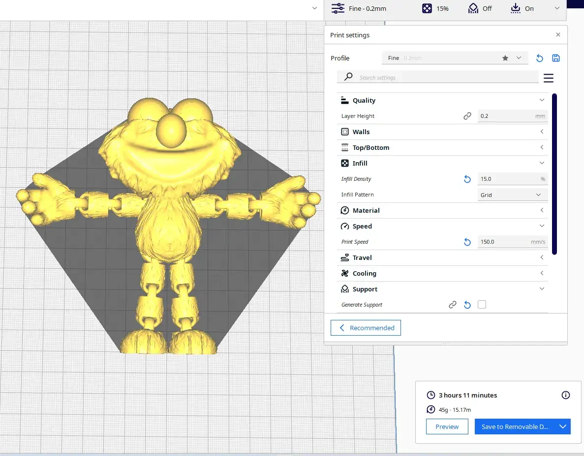Click the "45g · 15.17m" material estimate

(x=455, y=409)
